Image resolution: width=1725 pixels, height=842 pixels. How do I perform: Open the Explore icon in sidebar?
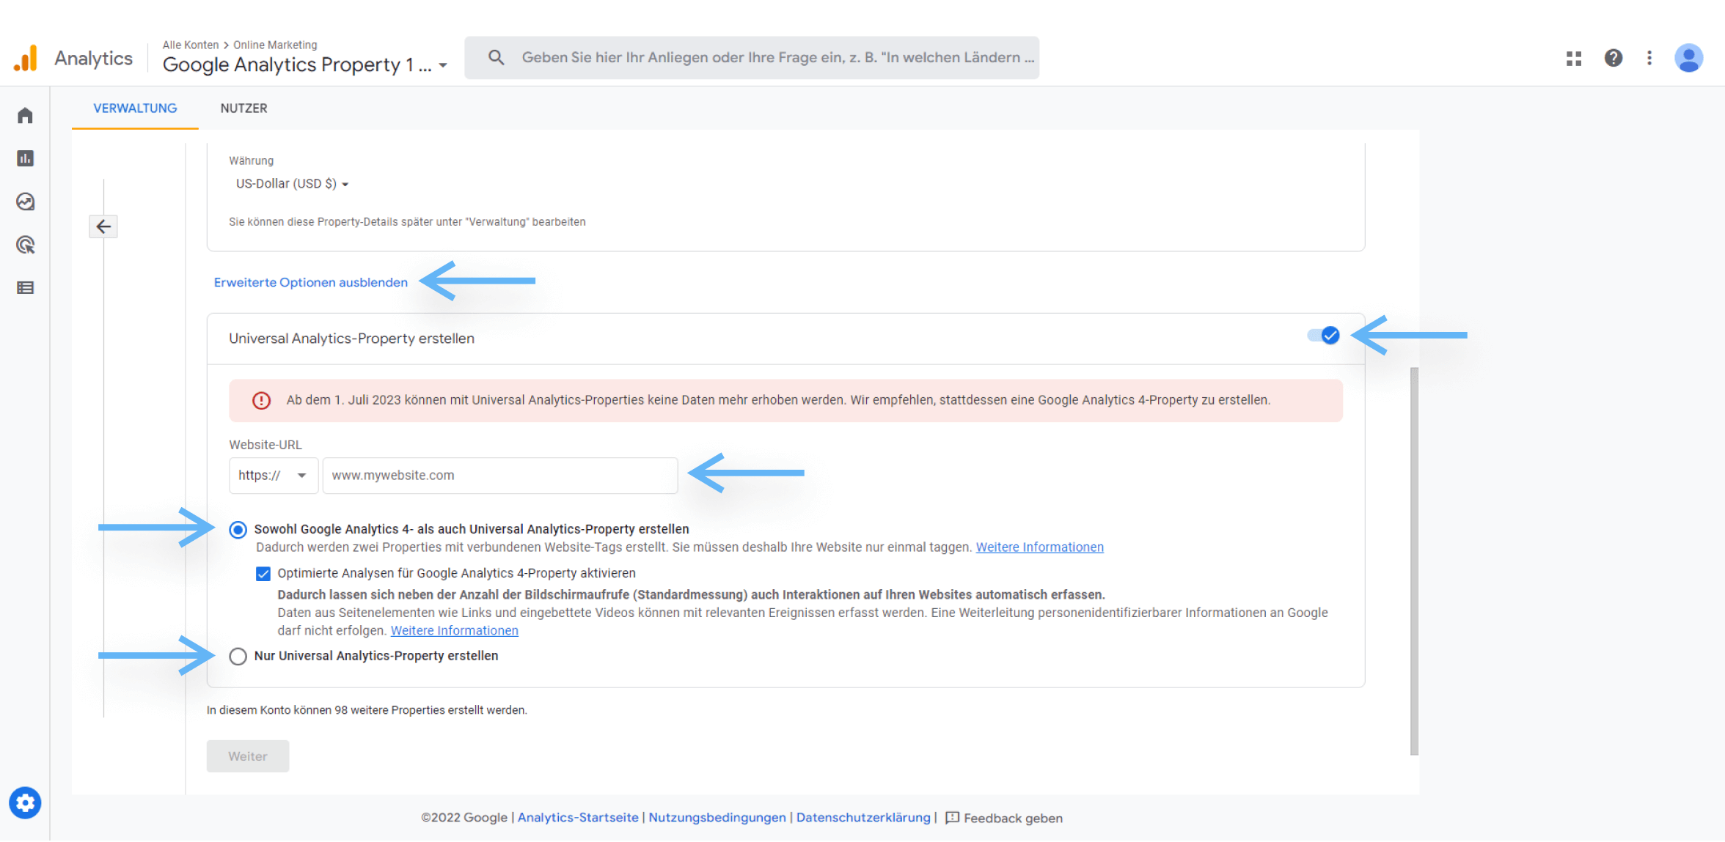coord(25,202)
